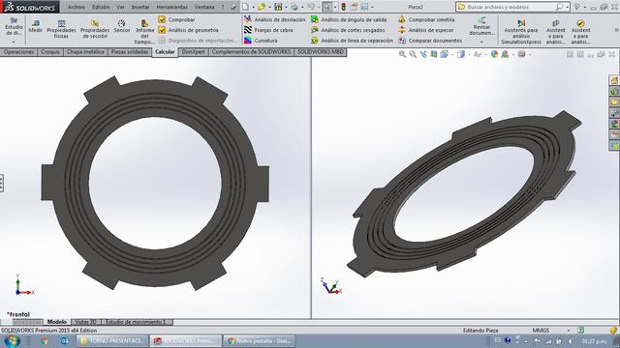Expand the Estudio de diseño dropdown

click(14, 42)
